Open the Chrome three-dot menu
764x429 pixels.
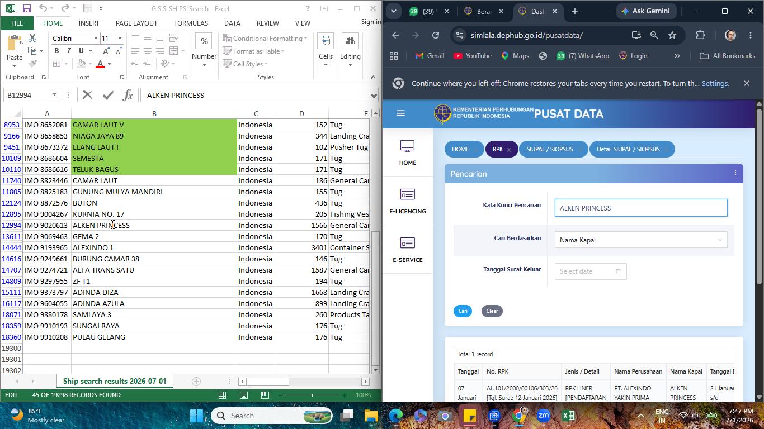point(751,35)
